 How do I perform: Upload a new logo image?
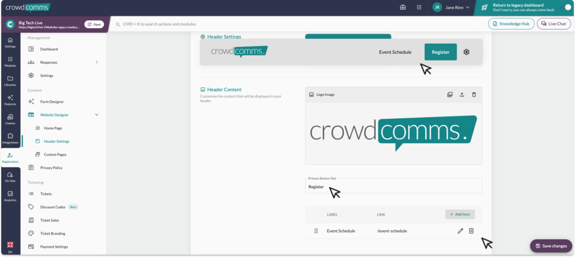click(462, 95)
